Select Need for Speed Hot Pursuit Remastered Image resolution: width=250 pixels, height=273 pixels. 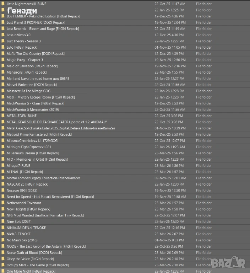[125, 197]
